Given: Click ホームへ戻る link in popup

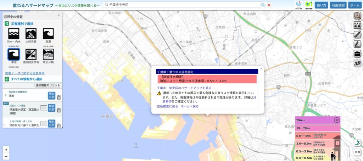Looking at the screenshot, I should pos(190,106).
